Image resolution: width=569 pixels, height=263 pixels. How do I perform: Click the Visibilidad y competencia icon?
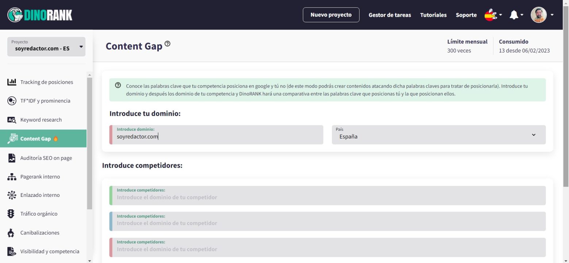pos(12,251)
